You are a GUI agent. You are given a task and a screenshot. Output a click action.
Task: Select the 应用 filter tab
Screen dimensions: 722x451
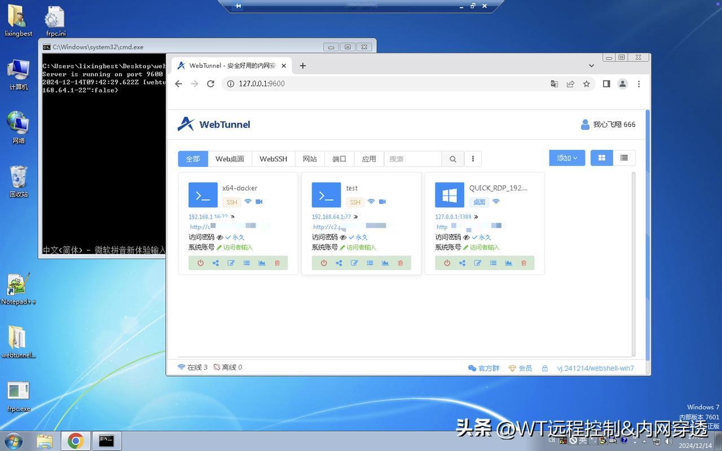[x=369, y=159]
